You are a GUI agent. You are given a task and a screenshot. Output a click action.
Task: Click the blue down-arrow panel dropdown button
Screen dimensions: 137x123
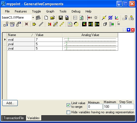128,30
